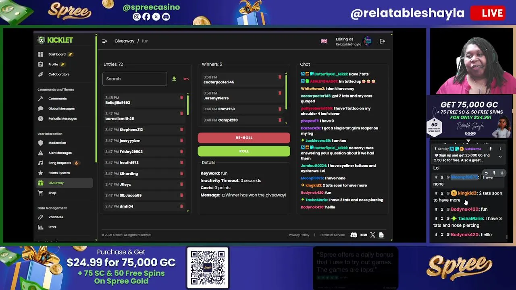Click the Kick icon in footer
The width and height of the screenshot is (516, 290).
tap(364, 235)
